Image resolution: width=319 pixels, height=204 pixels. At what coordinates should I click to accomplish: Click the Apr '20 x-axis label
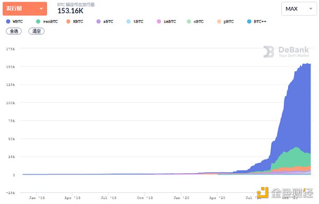(x=217, y=198)
